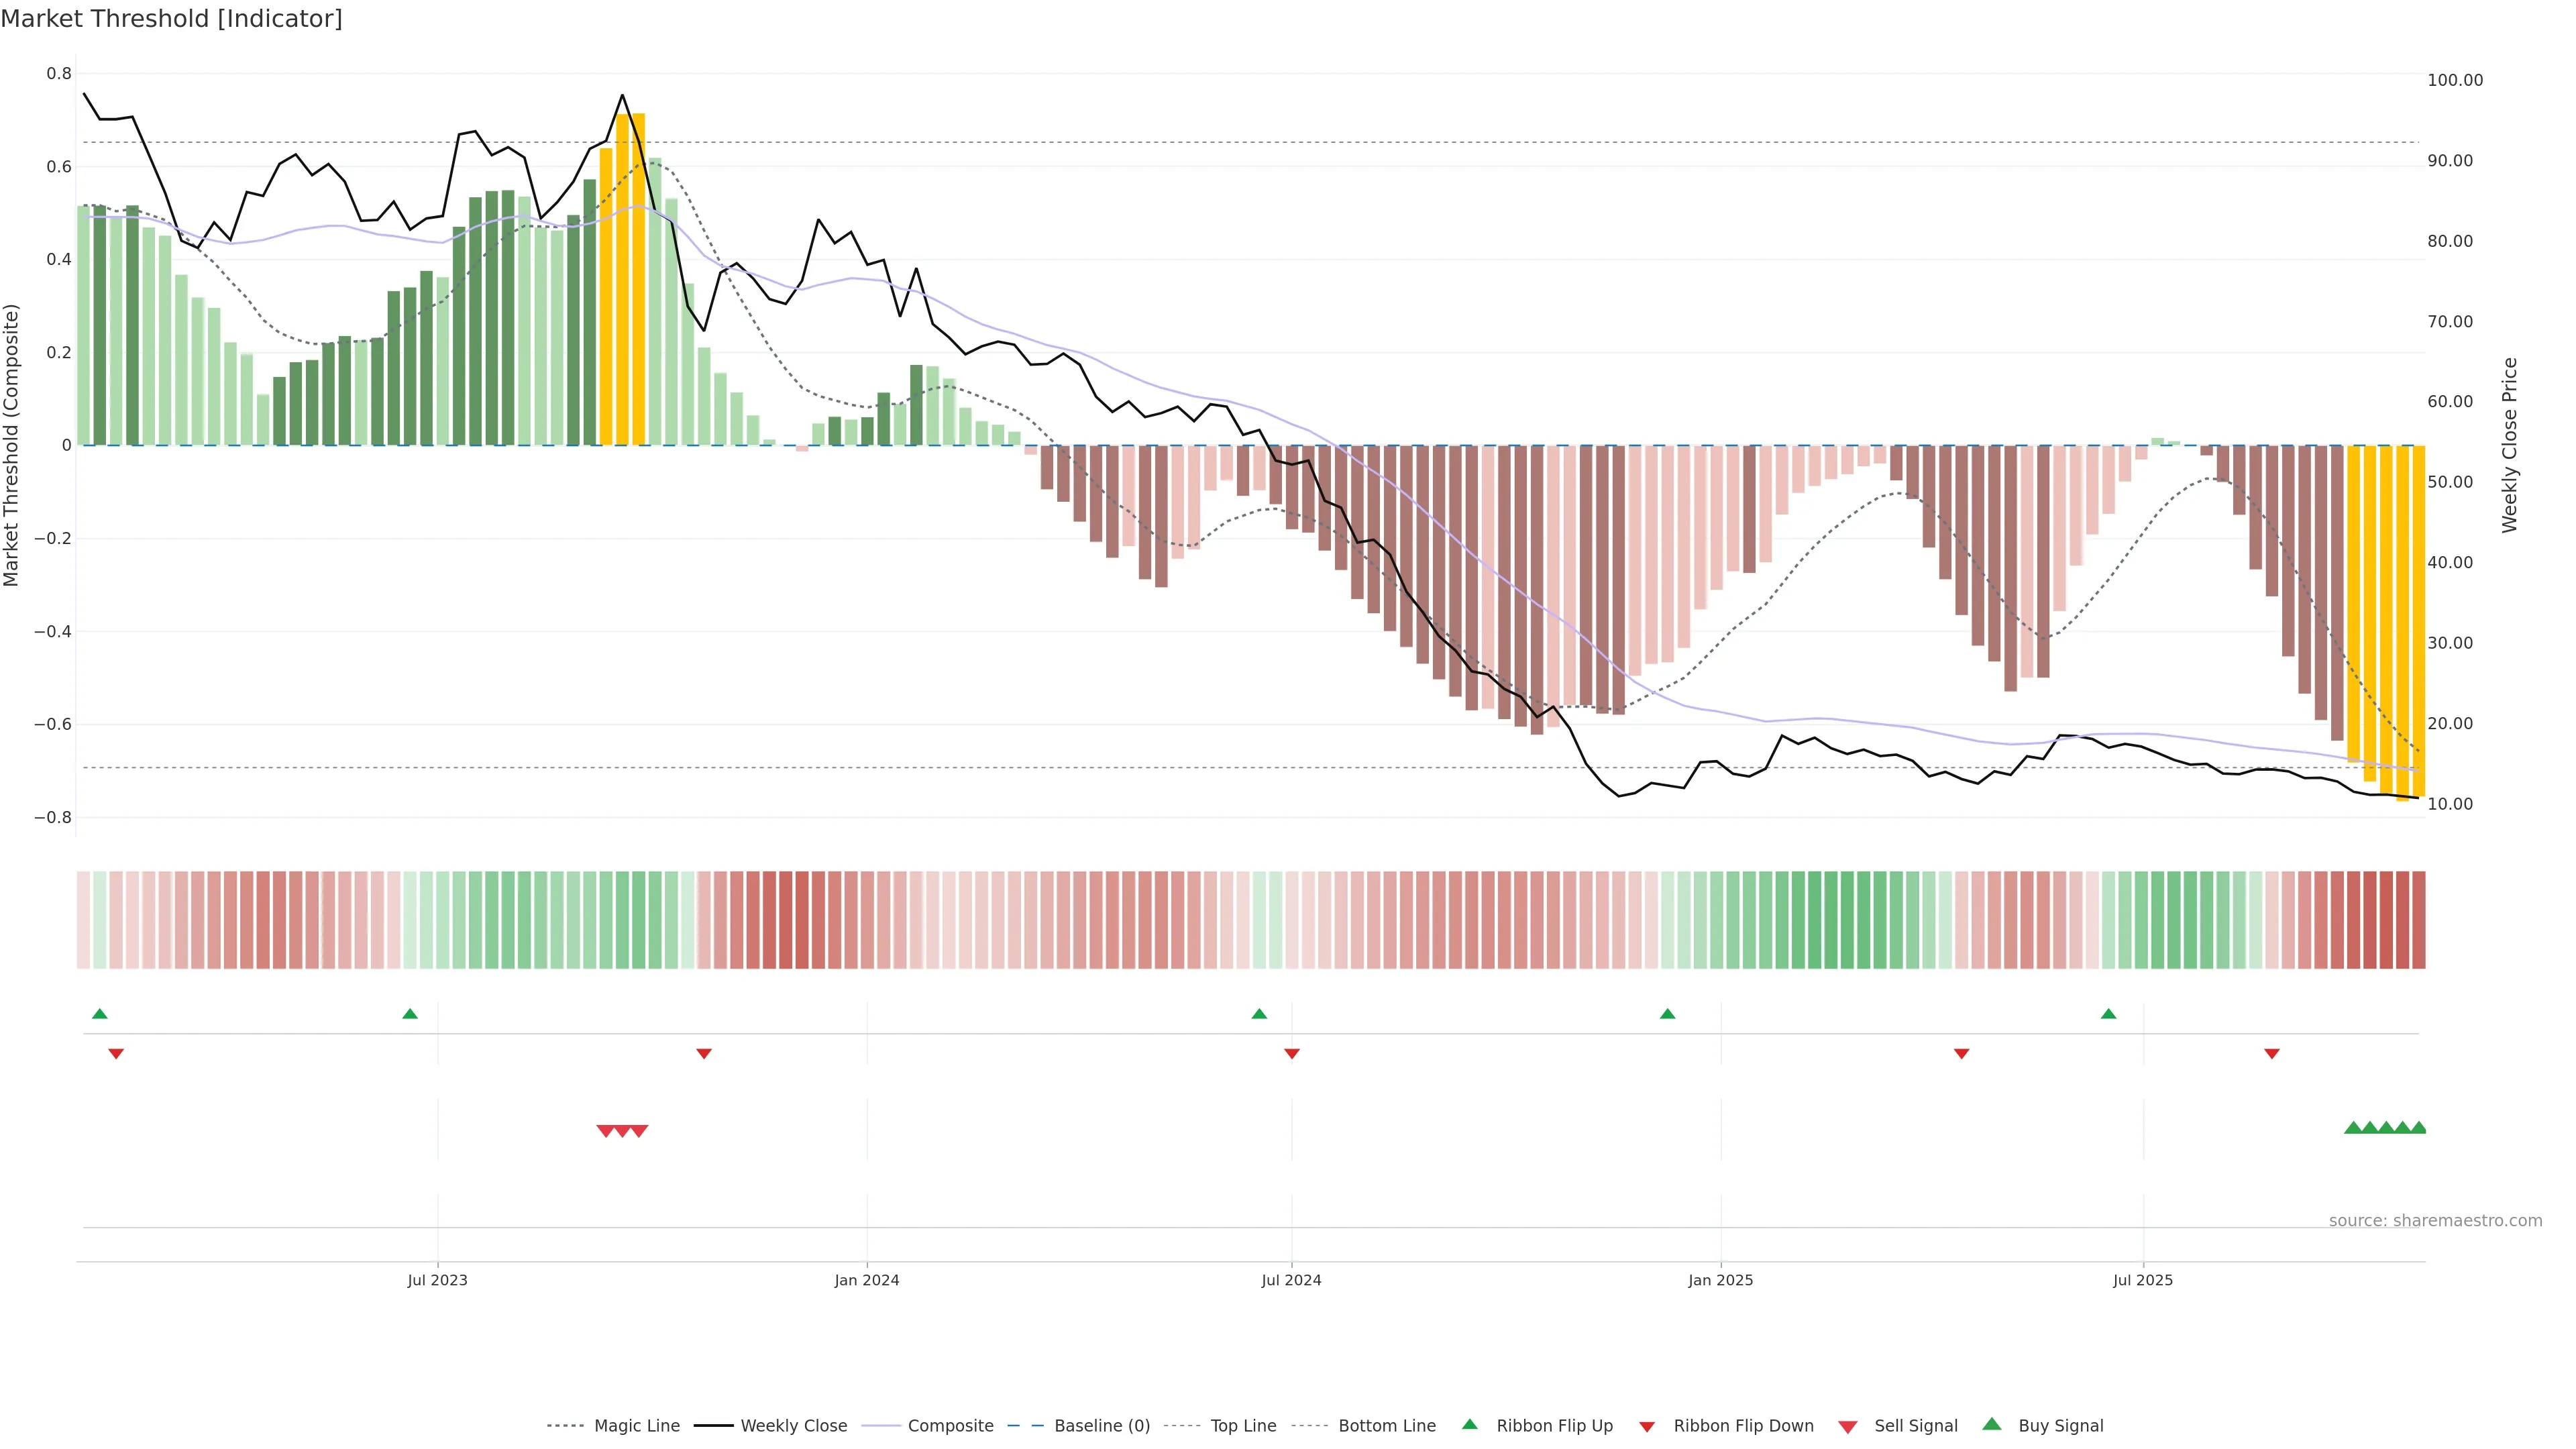Screen dimensions: 2576x1449
Task: Click the source: sharemaestro.com text
Action: tap(2435, 1220)
